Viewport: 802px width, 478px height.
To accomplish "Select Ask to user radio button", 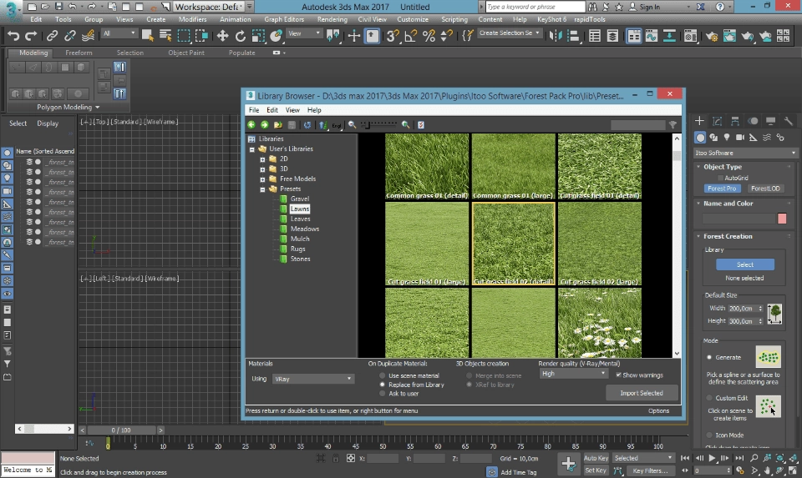I will [x=382, y=393].
